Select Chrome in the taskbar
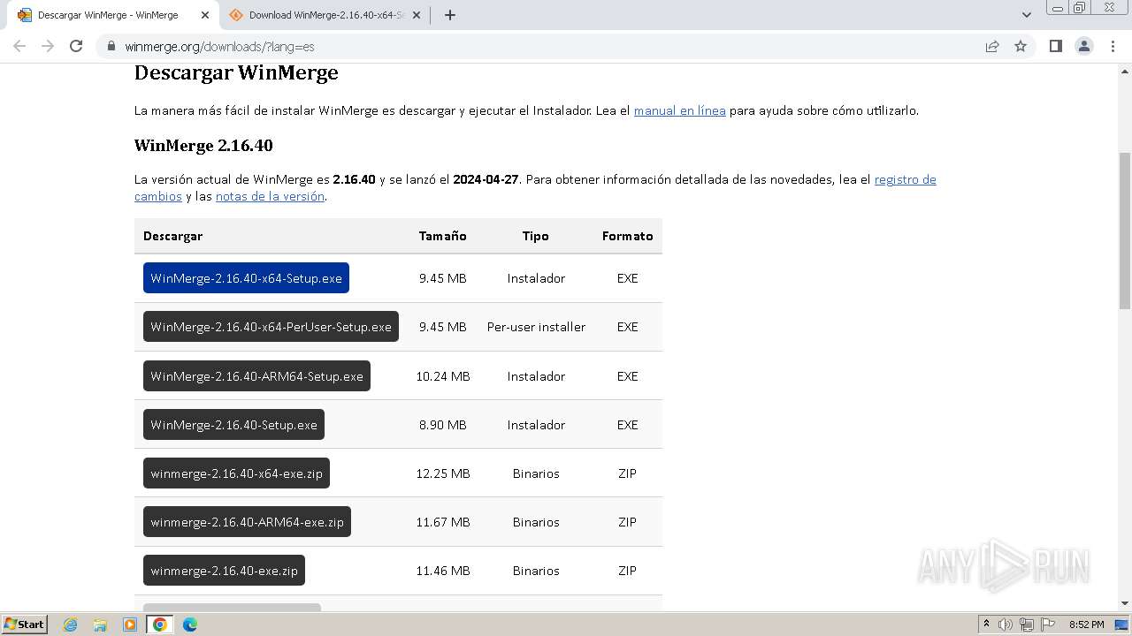This screenshot has width=1132, height=636. [x=160, y=625]
